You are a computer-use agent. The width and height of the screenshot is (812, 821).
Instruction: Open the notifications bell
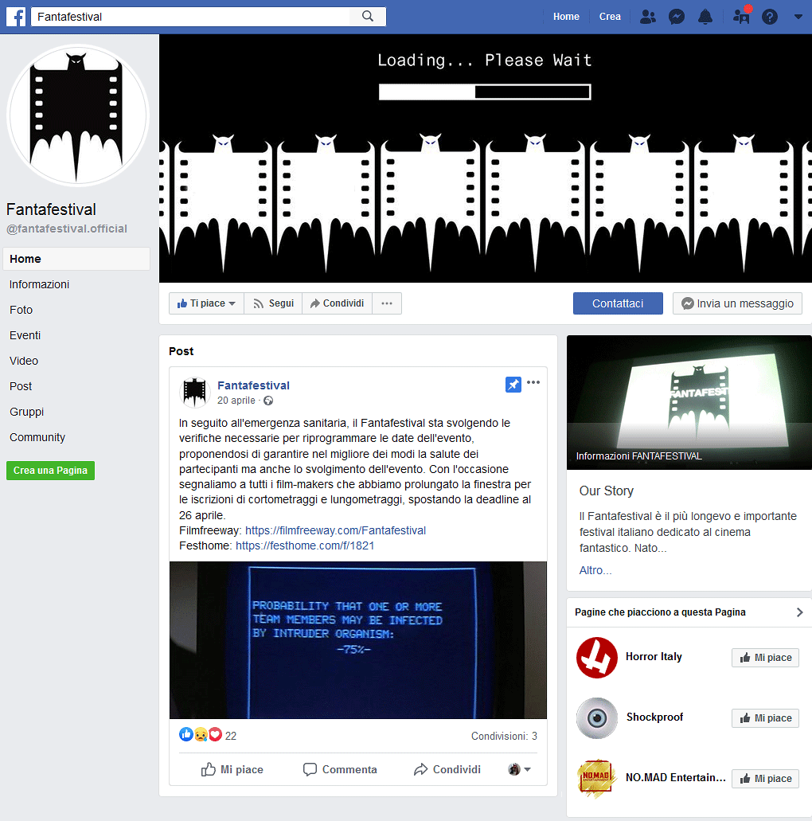pyautogui.click(x=705, y=17)
